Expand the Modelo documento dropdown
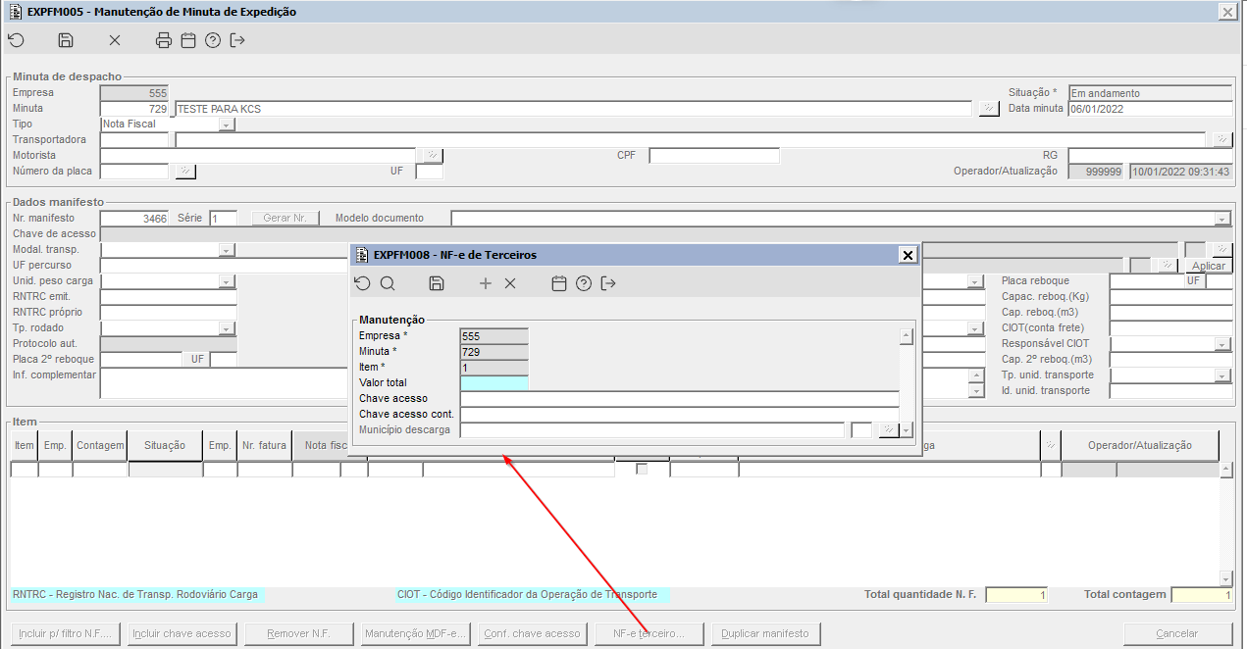 pyautogui.click(x=1222, y=219)
